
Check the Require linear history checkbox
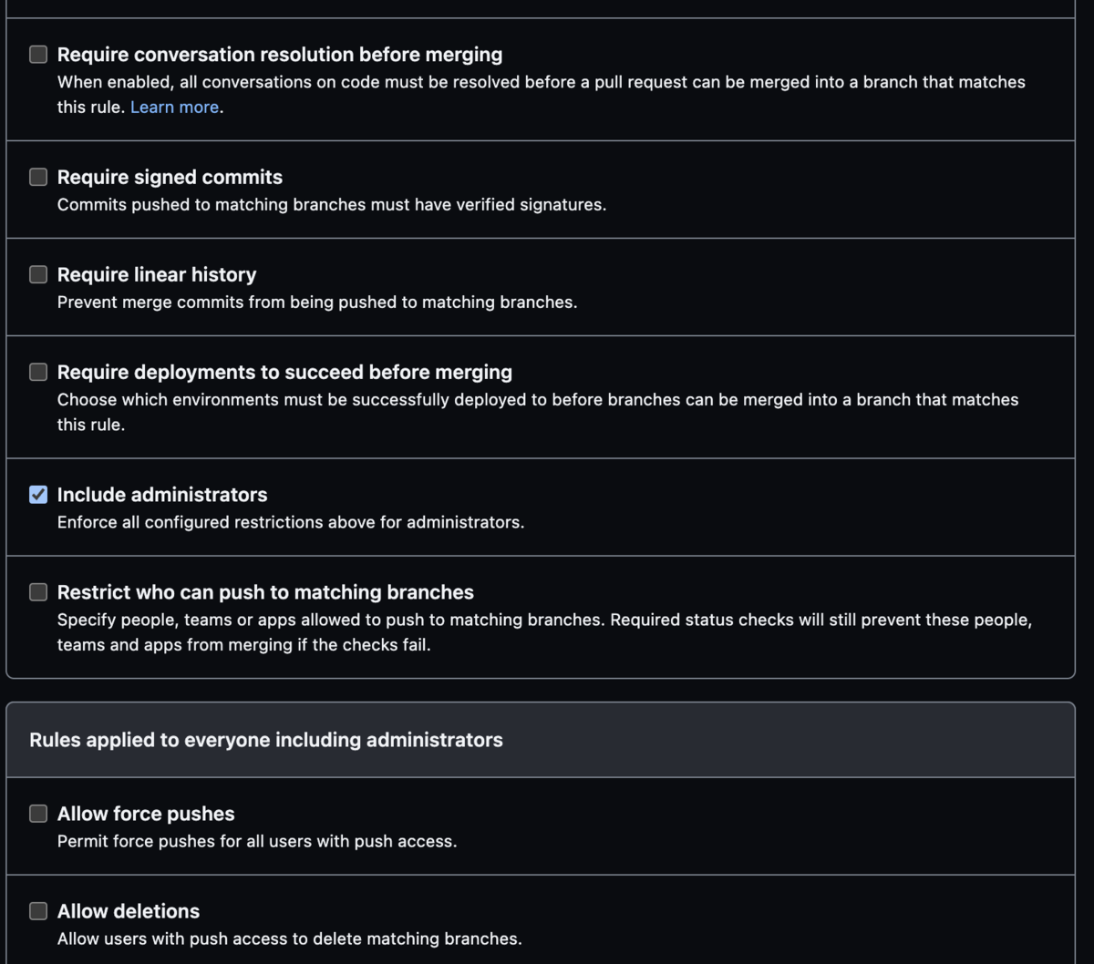pos(38,274)
